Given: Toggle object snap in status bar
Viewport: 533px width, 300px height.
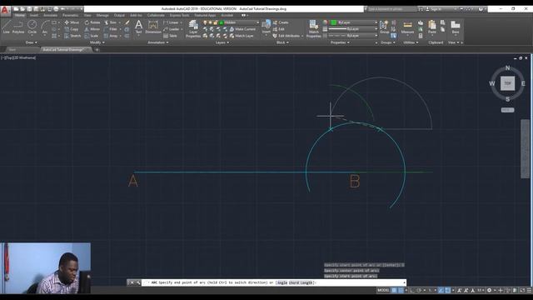Looking at the screenshot, I should coord(448,290).
